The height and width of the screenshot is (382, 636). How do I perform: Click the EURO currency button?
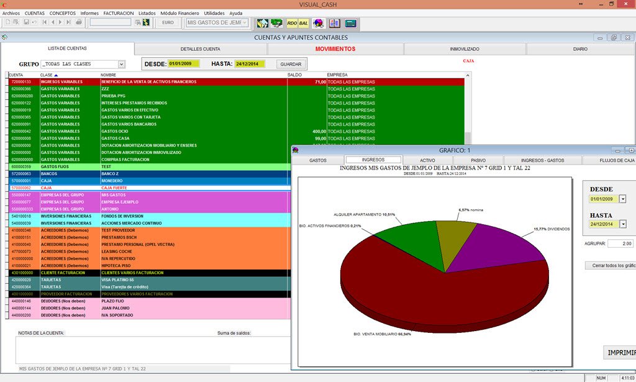pyautogui.click(x=168, y=23)
